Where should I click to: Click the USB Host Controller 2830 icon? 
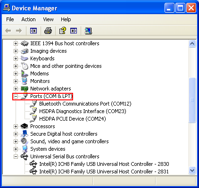(x=33, y=164)
